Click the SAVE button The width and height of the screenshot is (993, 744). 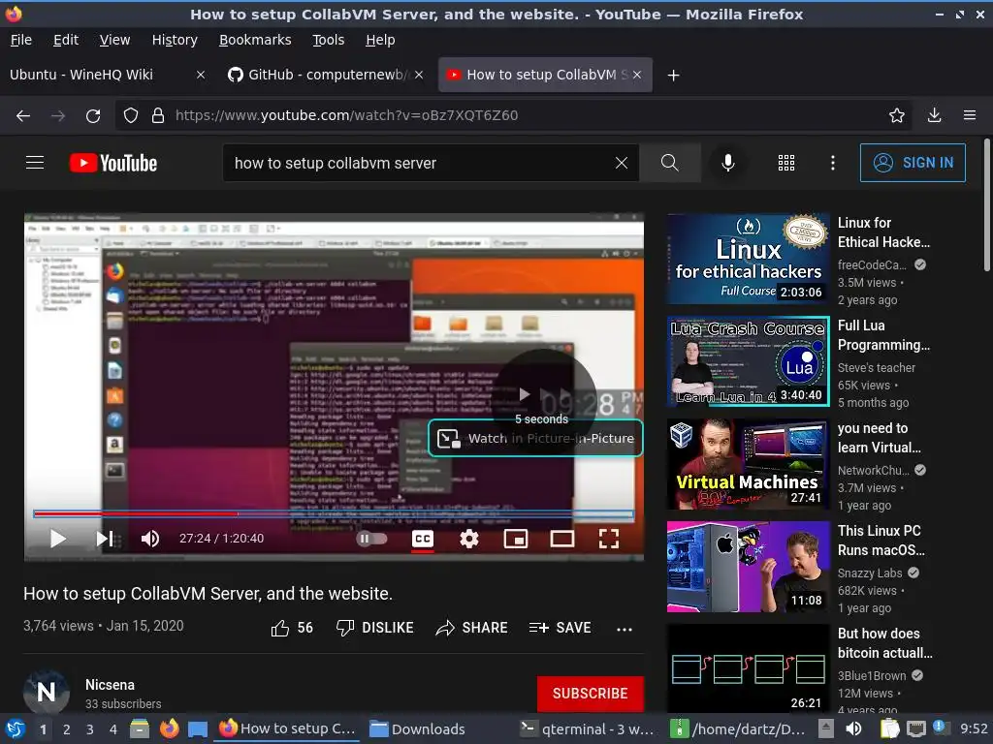560,628
